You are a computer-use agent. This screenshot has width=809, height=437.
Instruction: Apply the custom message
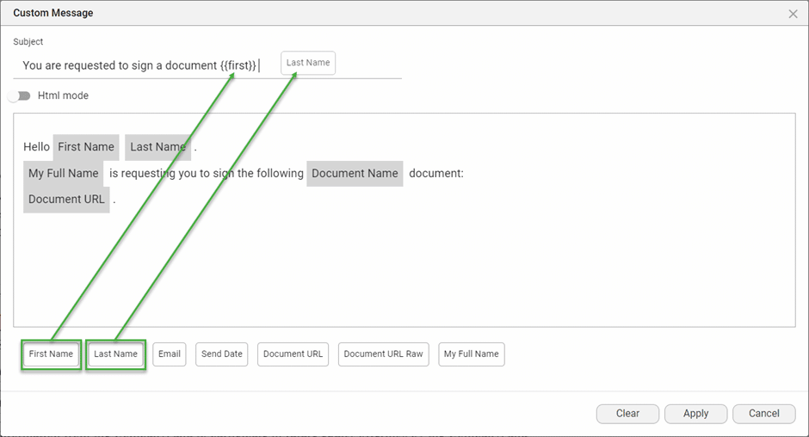tap(695, 414)
